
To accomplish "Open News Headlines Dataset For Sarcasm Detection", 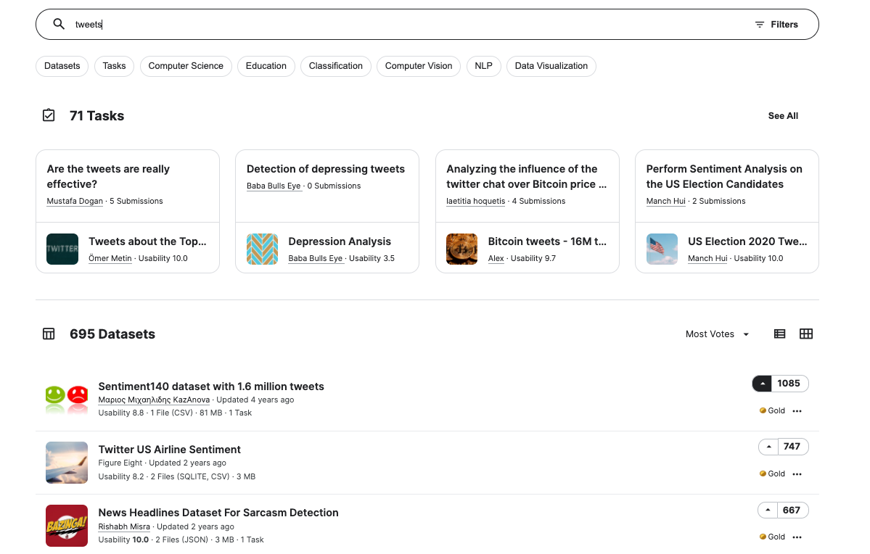I will pyautogui.click(x=218, y=513).
